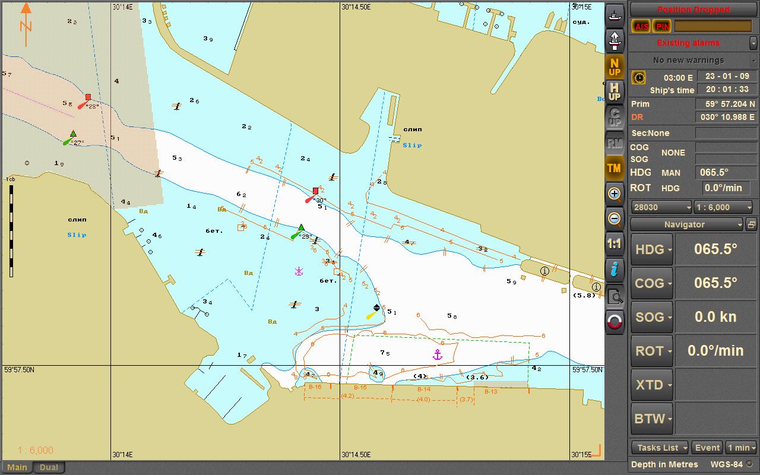Click the man overboard lifebuoy icon
The height and width of the screenshot is (475, 760).
point(615,322)
